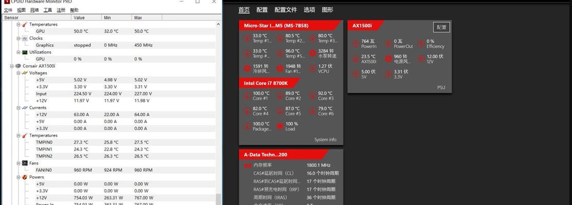Switch to the 配置 tab in the top navigation

[262, 10]
